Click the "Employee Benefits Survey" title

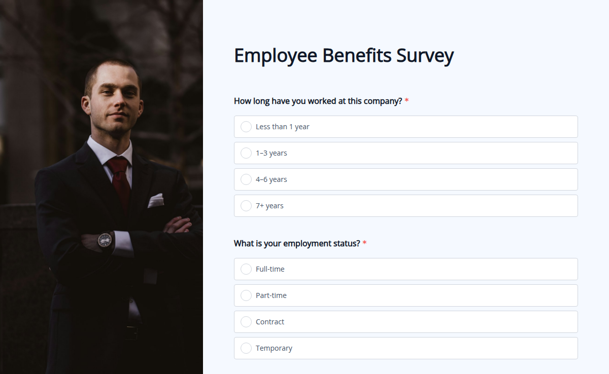(344, 56)
